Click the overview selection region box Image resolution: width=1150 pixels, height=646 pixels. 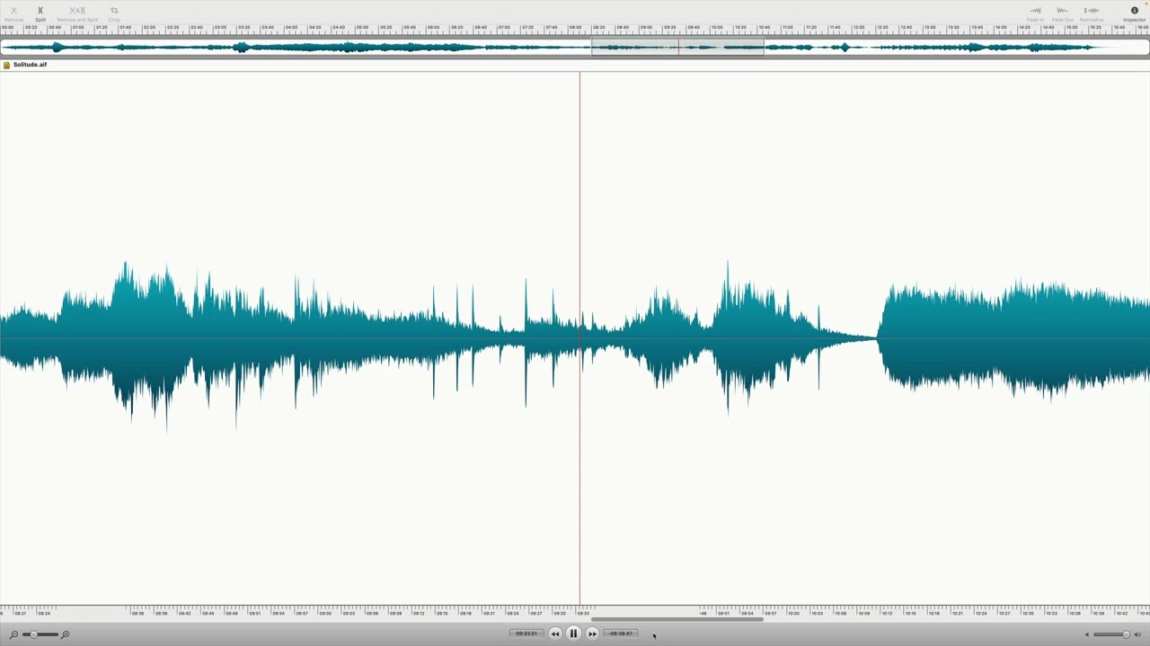click(677, 48)
